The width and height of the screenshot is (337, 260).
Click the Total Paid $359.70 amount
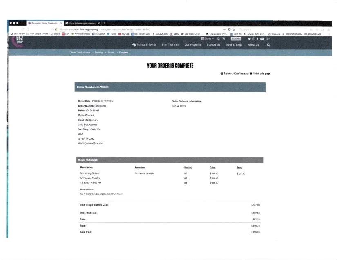pyautogui.click(x=256, y=232)
